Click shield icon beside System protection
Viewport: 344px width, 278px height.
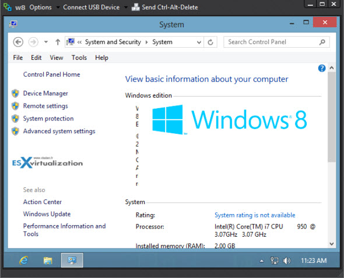(15, 119)
